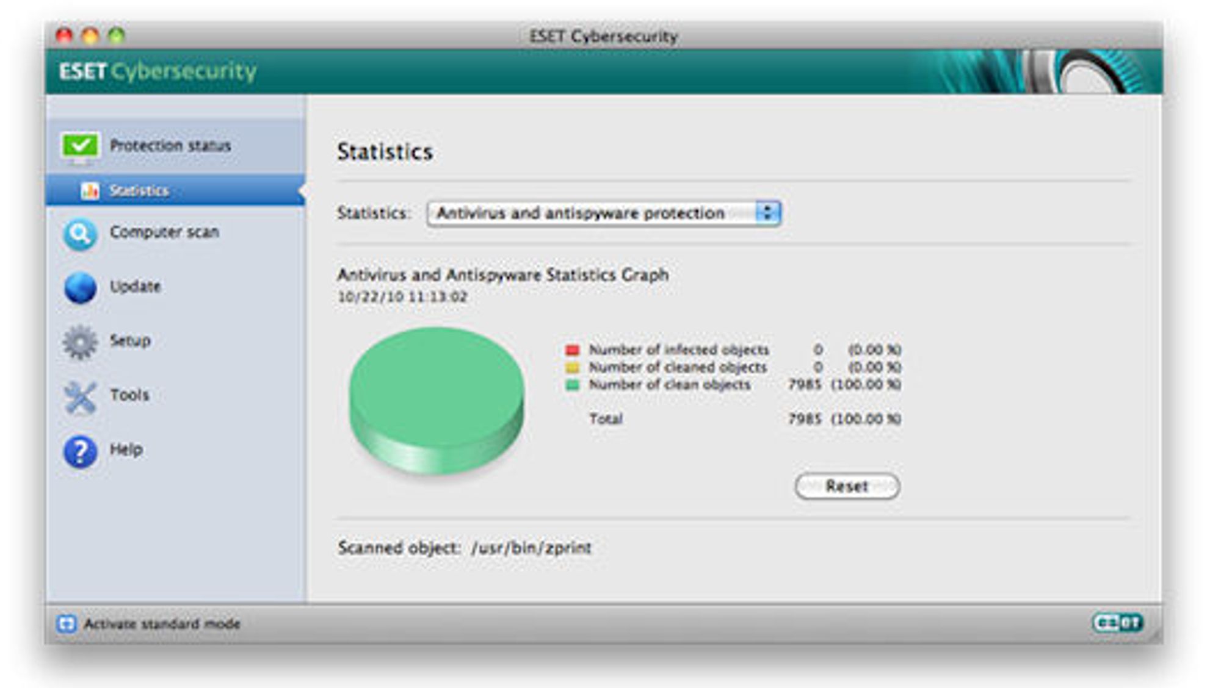Image resolution: width=1221 pixels, height=688 pixels.
Task: Click the Statistics bar chart icon
Action: [x=90, y=191]
